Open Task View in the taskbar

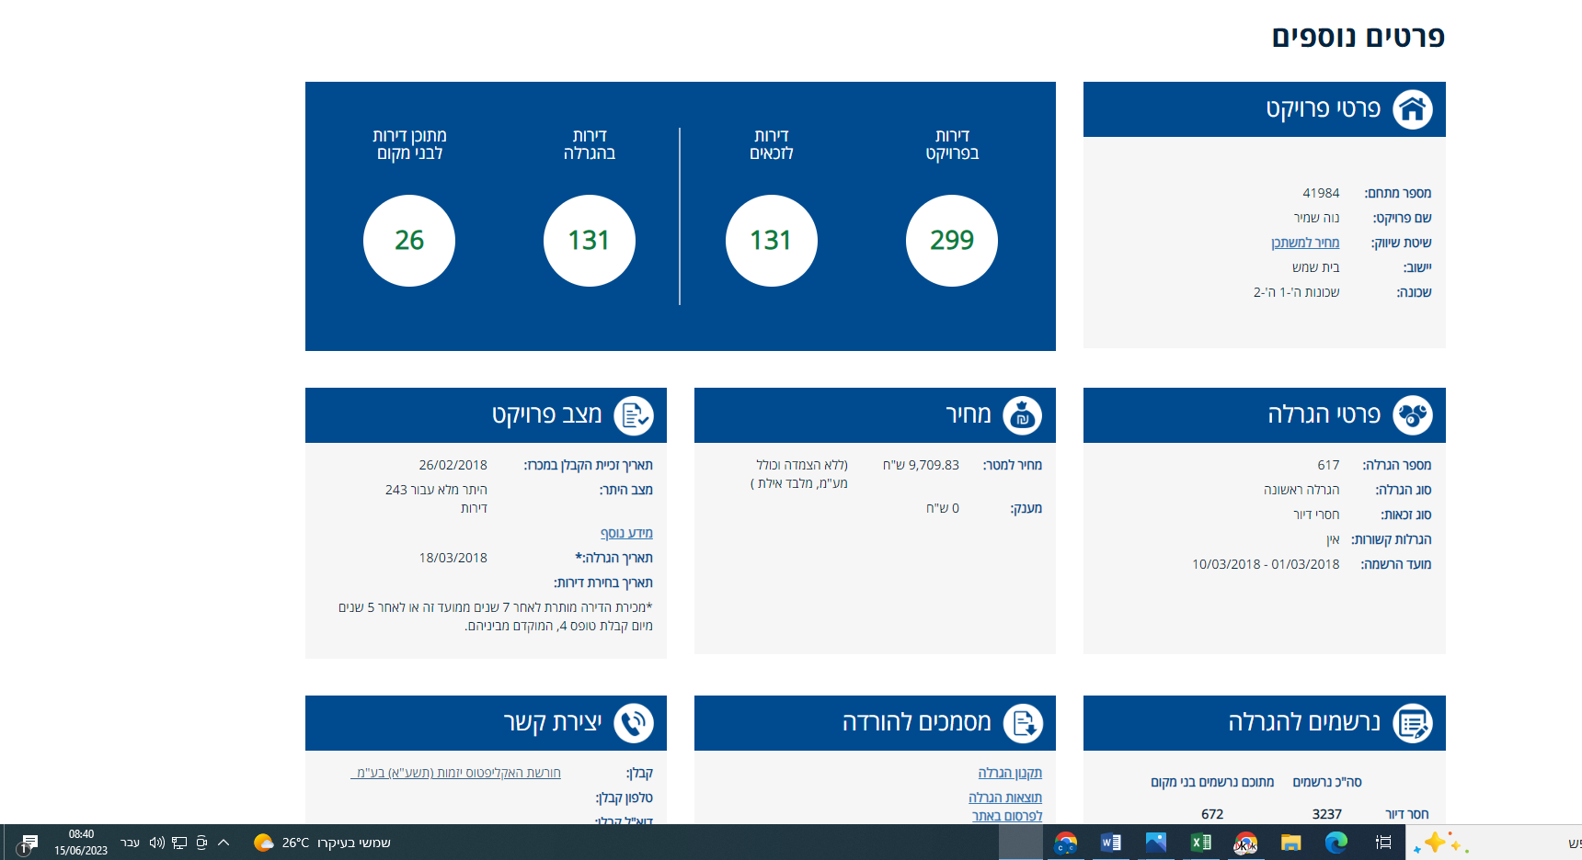pyautogui.click(x=1382, y=843)
